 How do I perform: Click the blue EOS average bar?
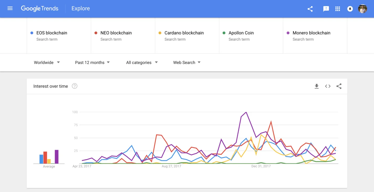(41, 159)
